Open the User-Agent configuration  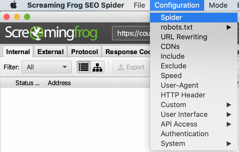pyautogui.click(x=179, y=85)
